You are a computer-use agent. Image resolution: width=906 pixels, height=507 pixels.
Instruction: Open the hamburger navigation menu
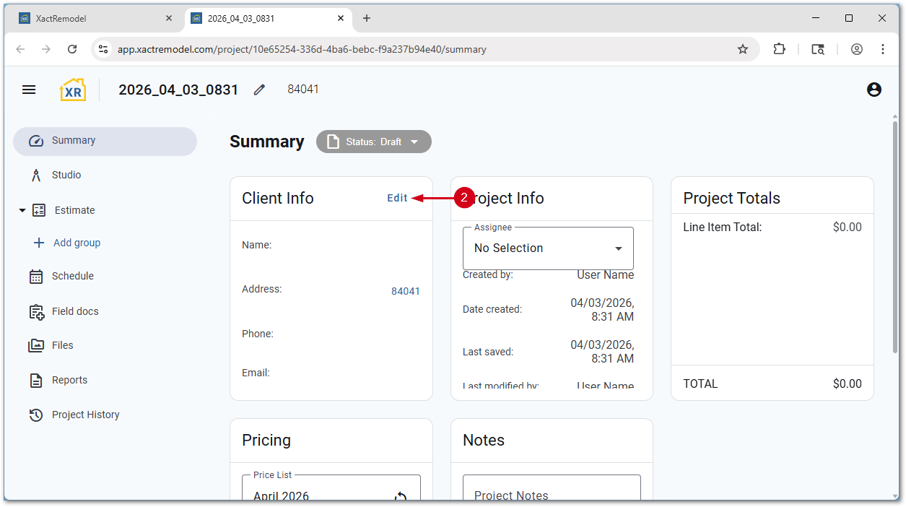29,90
